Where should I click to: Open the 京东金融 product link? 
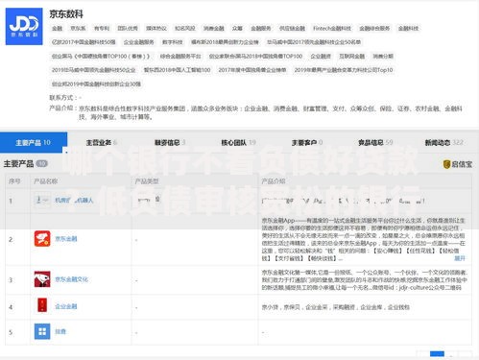[66, 239]
